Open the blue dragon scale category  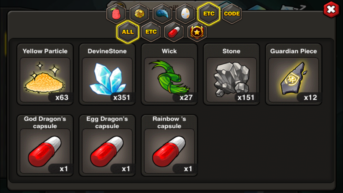(x=163, y=14)
